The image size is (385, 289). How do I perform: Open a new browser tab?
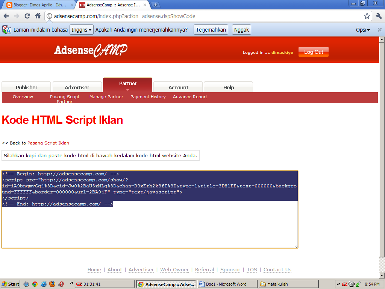[155, 5]
